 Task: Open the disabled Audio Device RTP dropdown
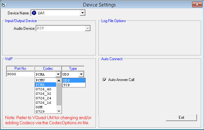coord(88,28)
